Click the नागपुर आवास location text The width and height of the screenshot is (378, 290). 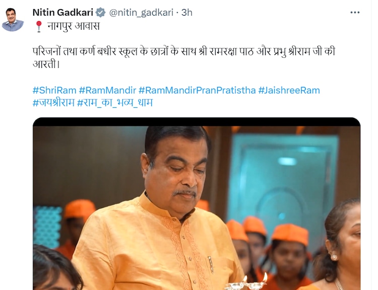(74, 26)
